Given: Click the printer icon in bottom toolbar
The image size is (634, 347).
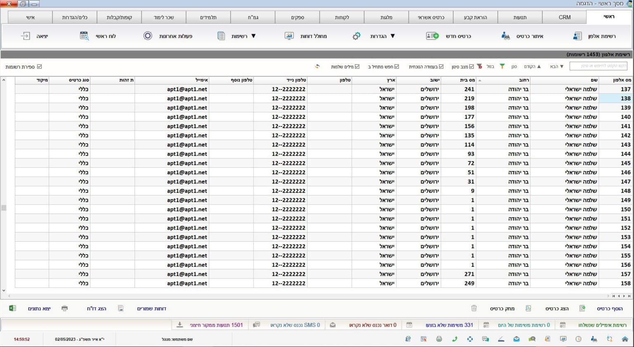Looking at the screenshot, I should tap(439, 339).
